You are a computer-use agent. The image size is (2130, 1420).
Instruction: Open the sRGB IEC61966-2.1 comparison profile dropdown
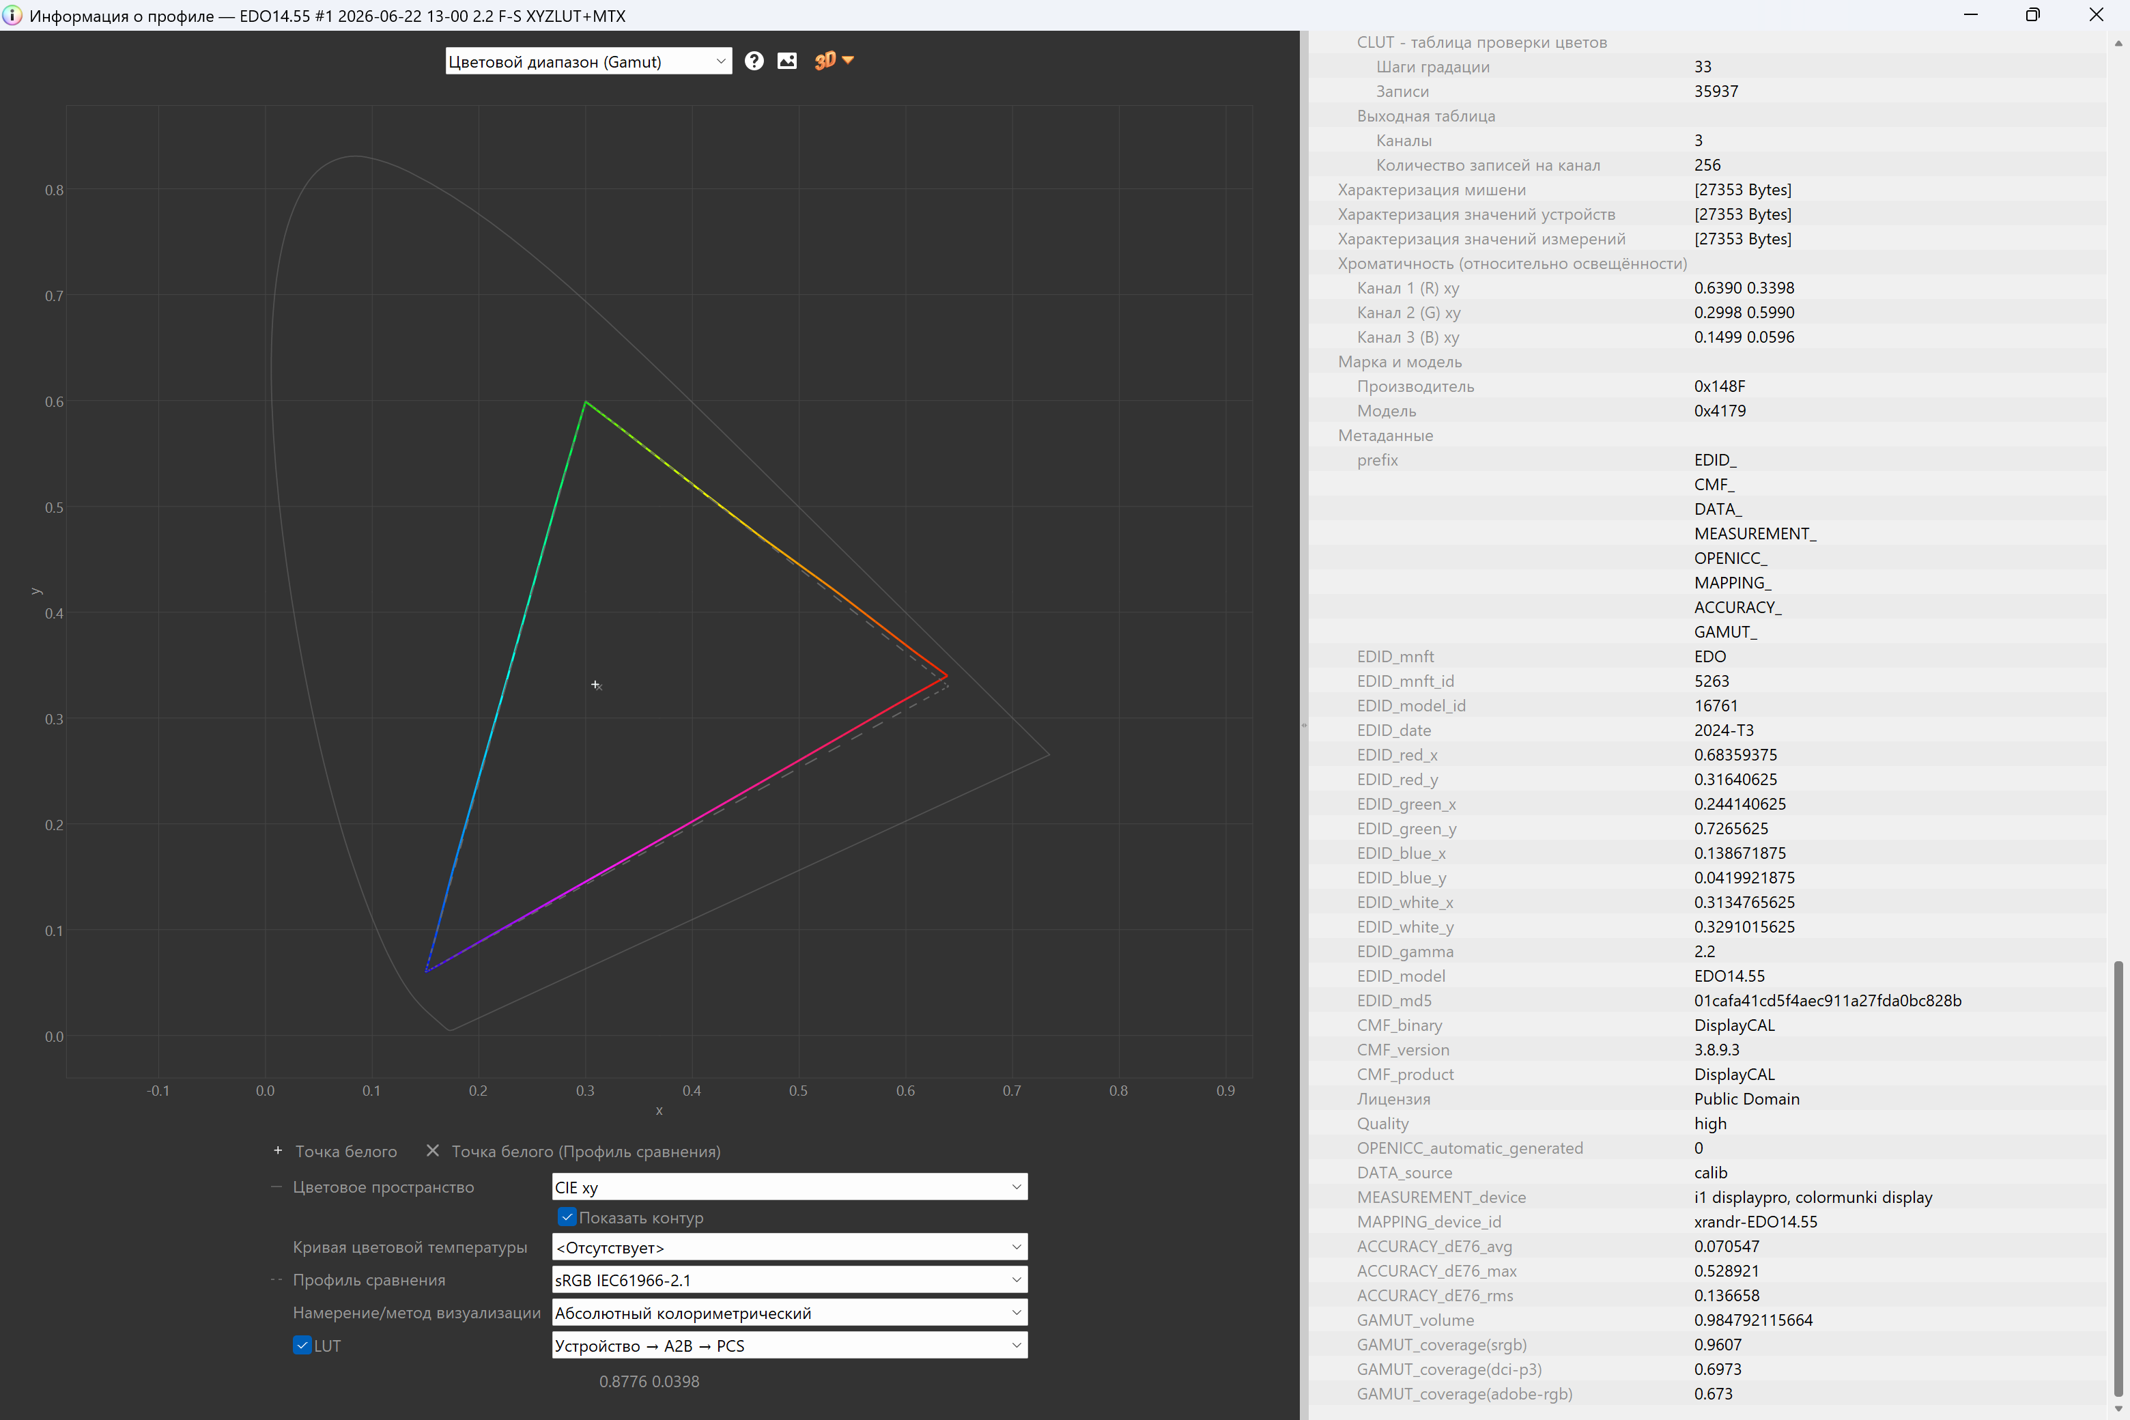(790, 1279)
